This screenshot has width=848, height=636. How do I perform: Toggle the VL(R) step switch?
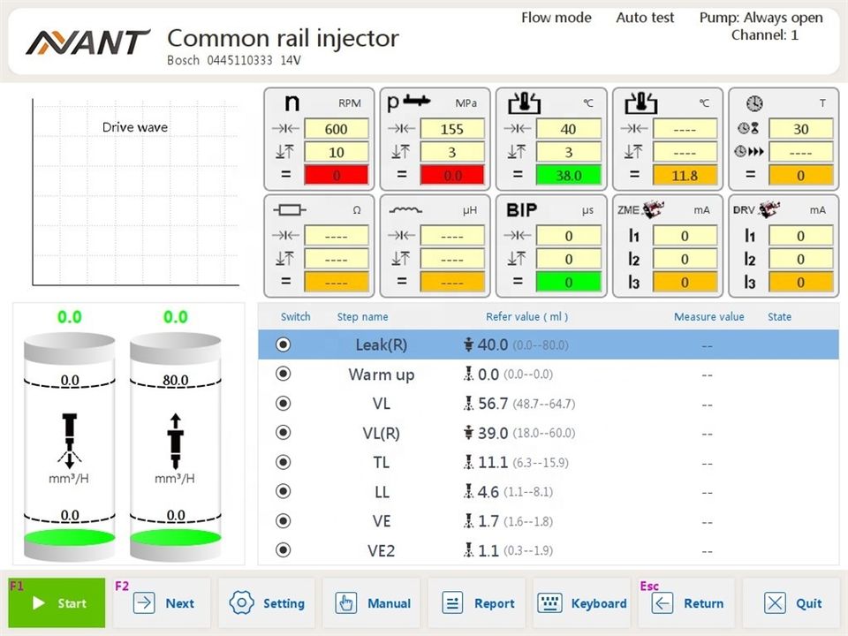pyautogui.click(x=283, y=433)
